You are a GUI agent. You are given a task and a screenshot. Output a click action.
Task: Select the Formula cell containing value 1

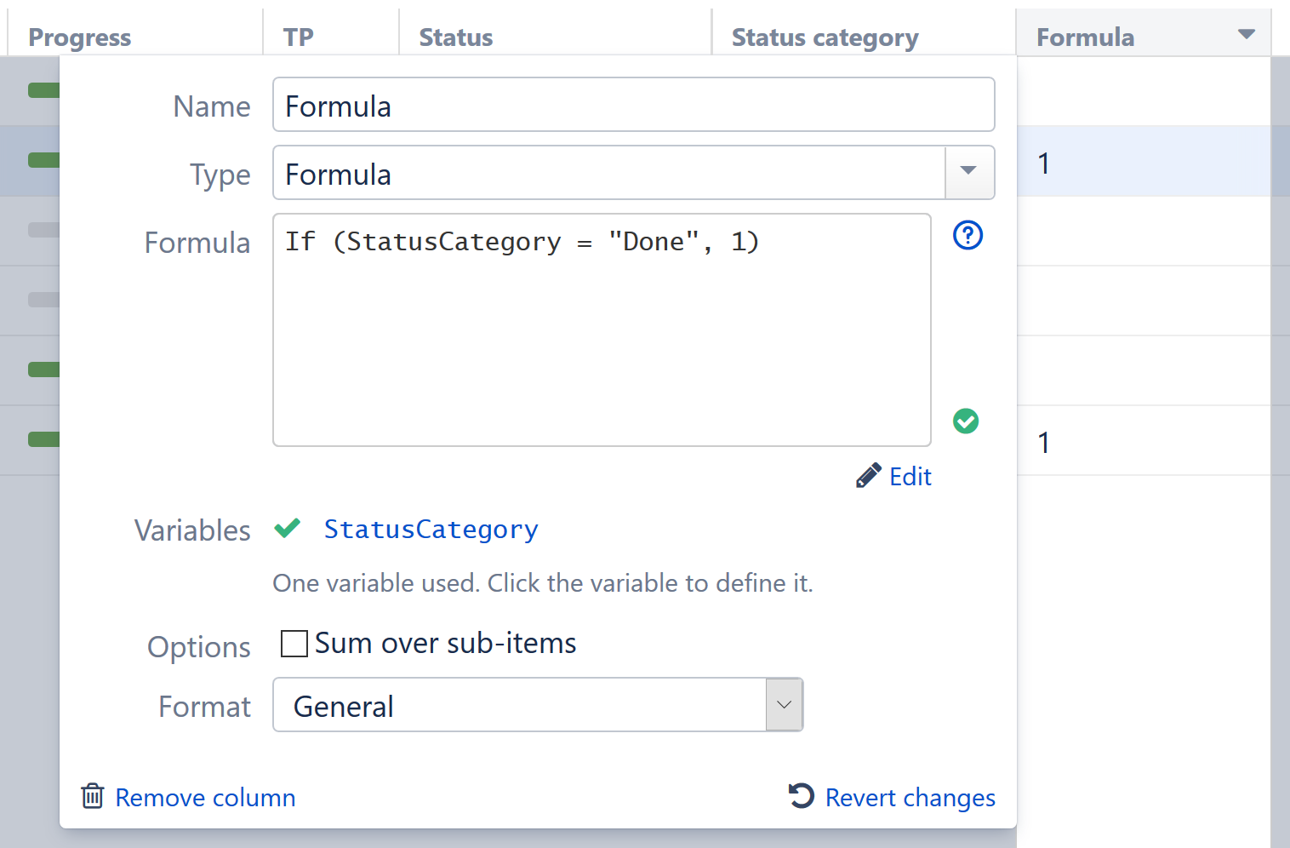pyautogui.click(x=1106, y=162)
